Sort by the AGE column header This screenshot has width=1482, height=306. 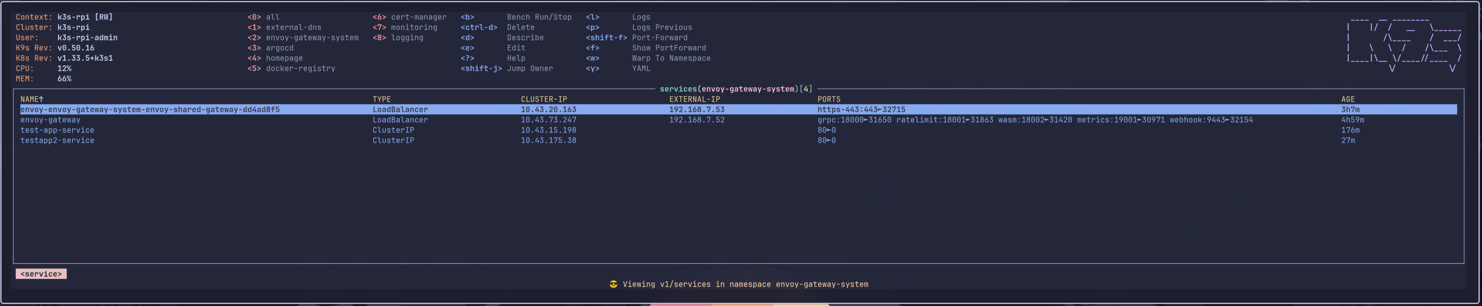pyautogui.click(x=1347, y=99)
